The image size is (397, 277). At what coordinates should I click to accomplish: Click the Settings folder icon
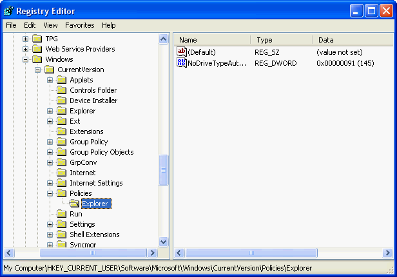(x=61, y=224)
